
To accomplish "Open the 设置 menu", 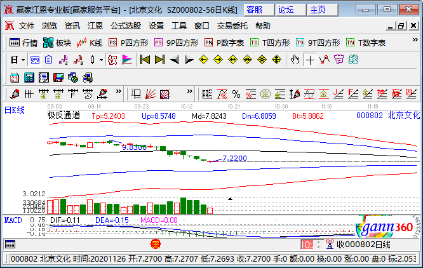I will point(156,26).
